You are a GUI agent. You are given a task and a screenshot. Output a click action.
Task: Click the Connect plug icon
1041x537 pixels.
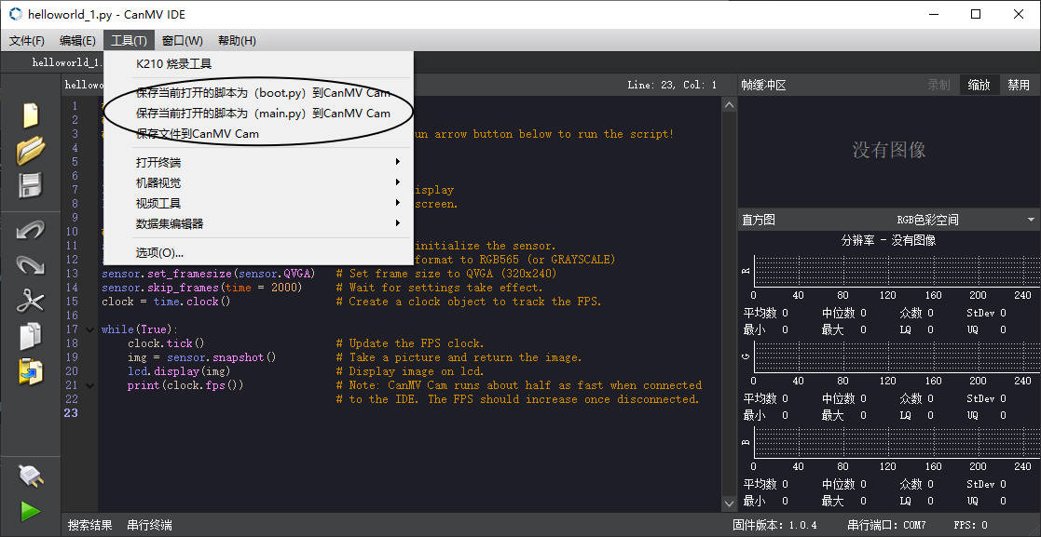pos(31,476)
